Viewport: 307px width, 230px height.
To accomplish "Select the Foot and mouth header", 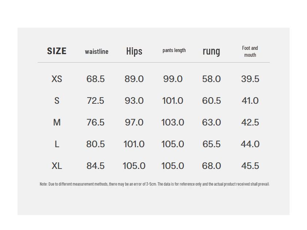I will [x=250, y=51].
